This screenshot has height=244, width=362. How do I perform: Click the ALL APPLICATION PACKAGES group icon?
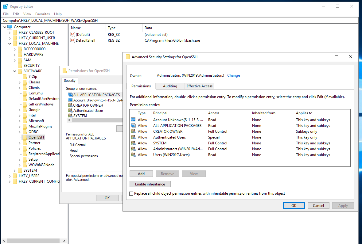70,94
